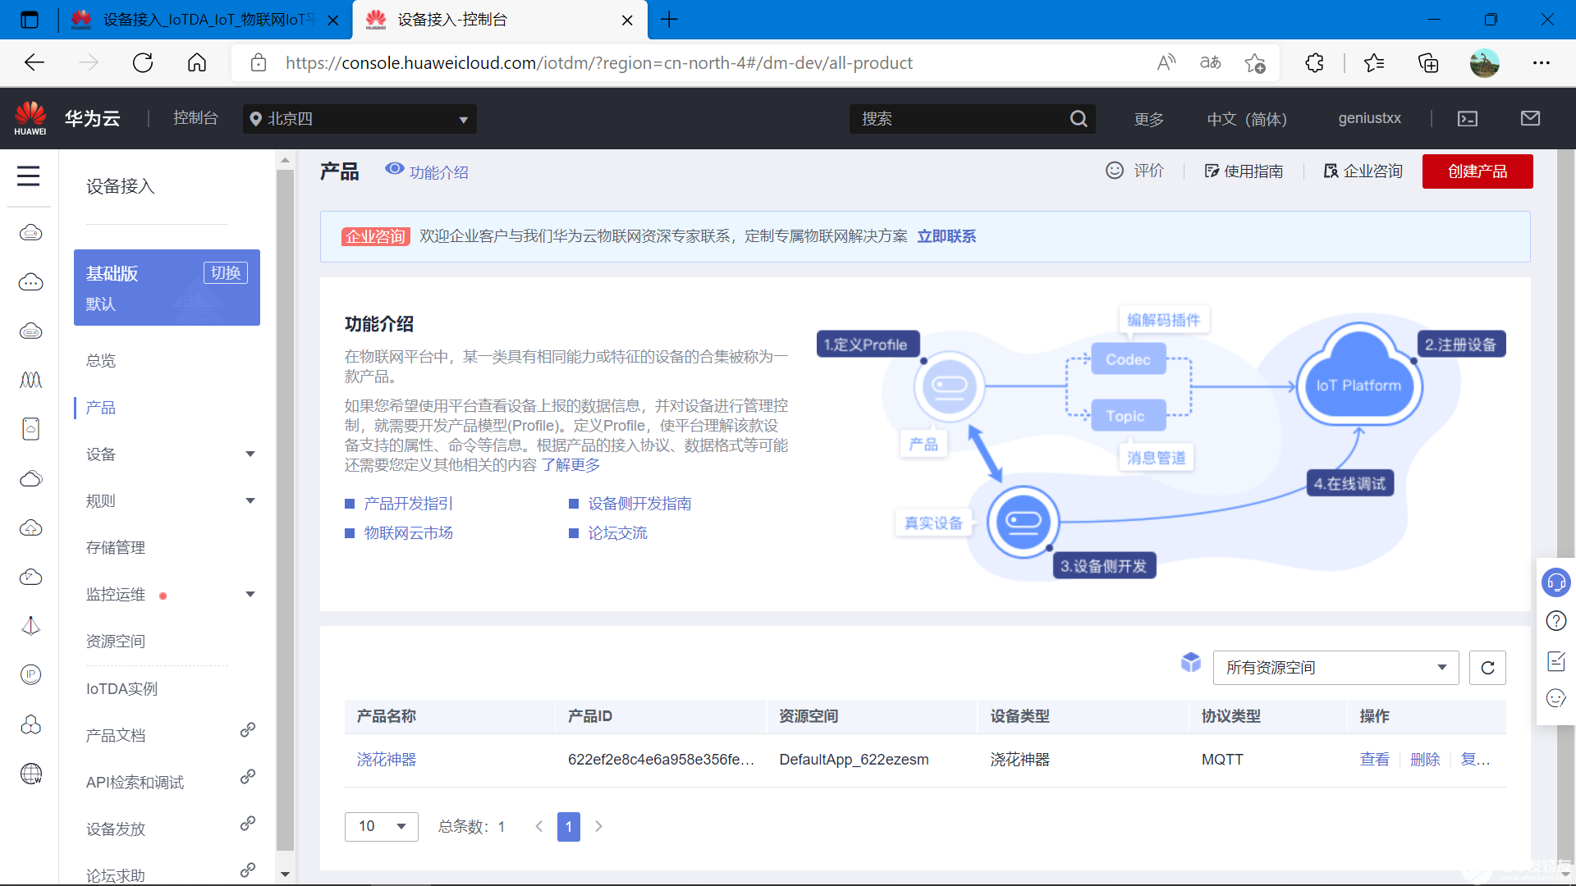
Task: Open the 企业咨询 link in top bar
Action: [1363, 171]
